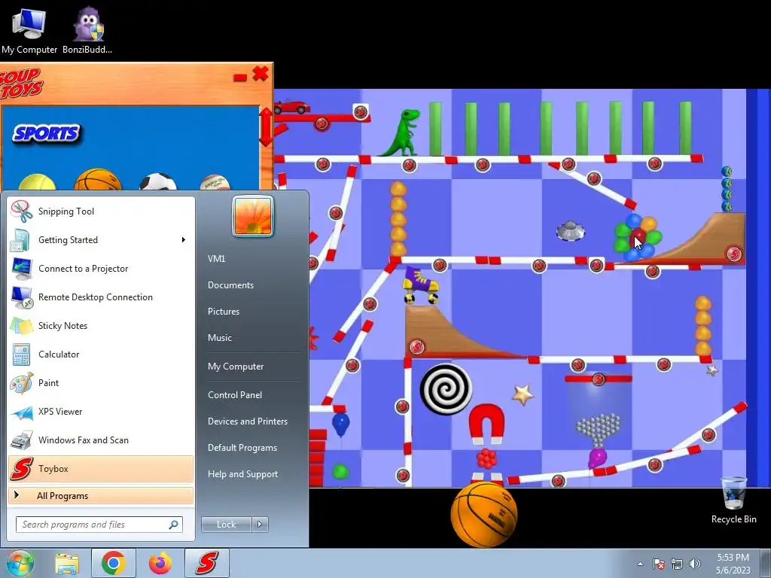Click the large gold star toy
Viewport: 771px width, 578px height.
(x=523, y=394)
